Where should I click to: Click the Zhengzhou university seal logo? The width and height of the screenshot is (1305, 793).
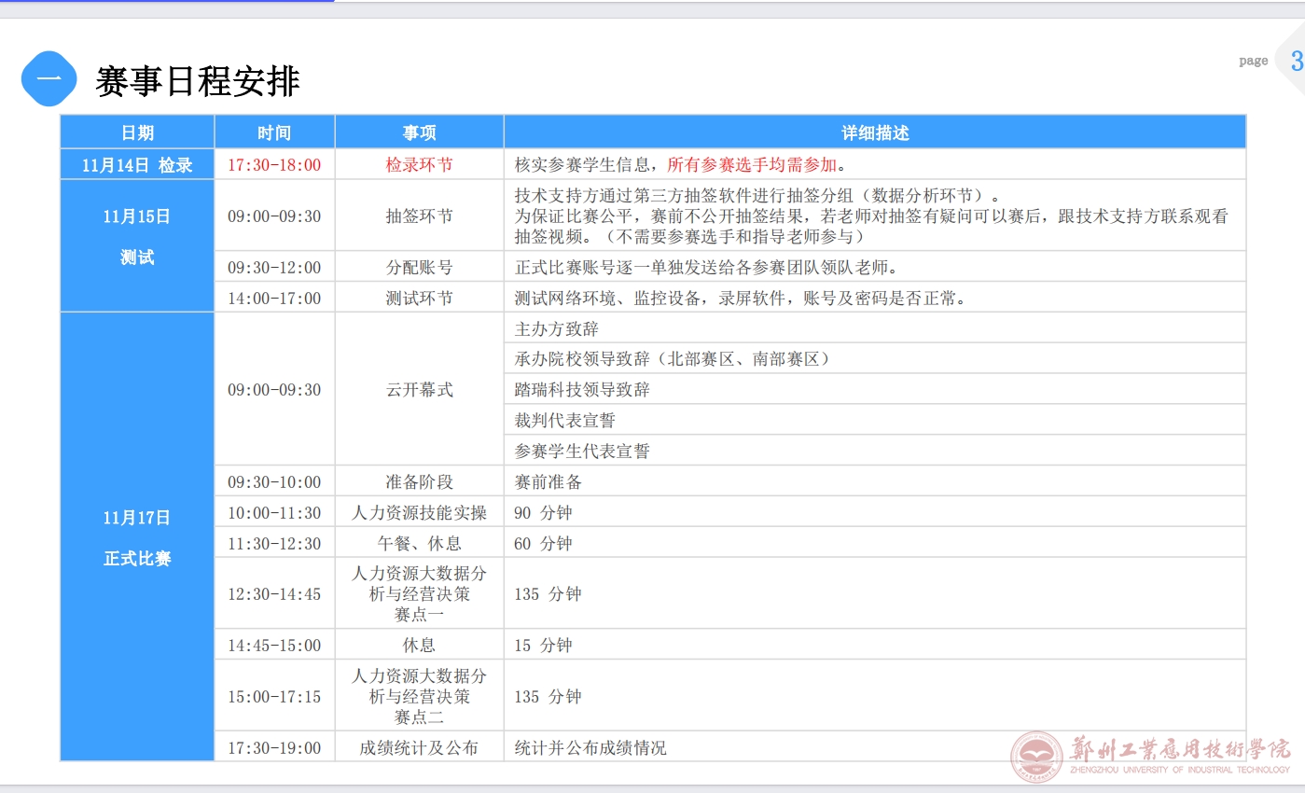click(1036, 756)
